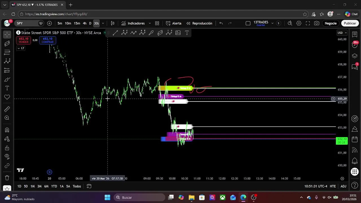This screenshot has height=203, width=361.
Task: Set date range to YTD
Action: point(54,186)
